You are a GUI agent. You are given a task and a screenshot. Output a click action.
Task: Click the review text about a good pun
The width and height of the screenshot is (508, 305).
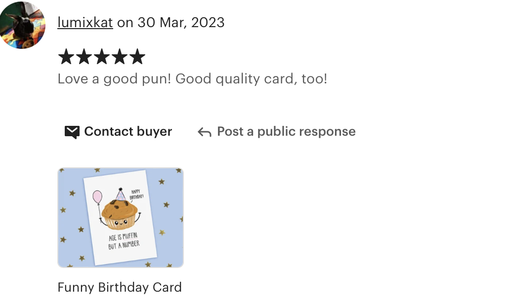coord(192,79)
